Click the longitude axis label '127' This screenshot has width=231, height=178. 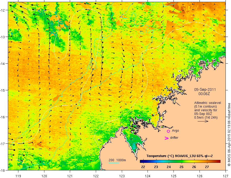225,176
